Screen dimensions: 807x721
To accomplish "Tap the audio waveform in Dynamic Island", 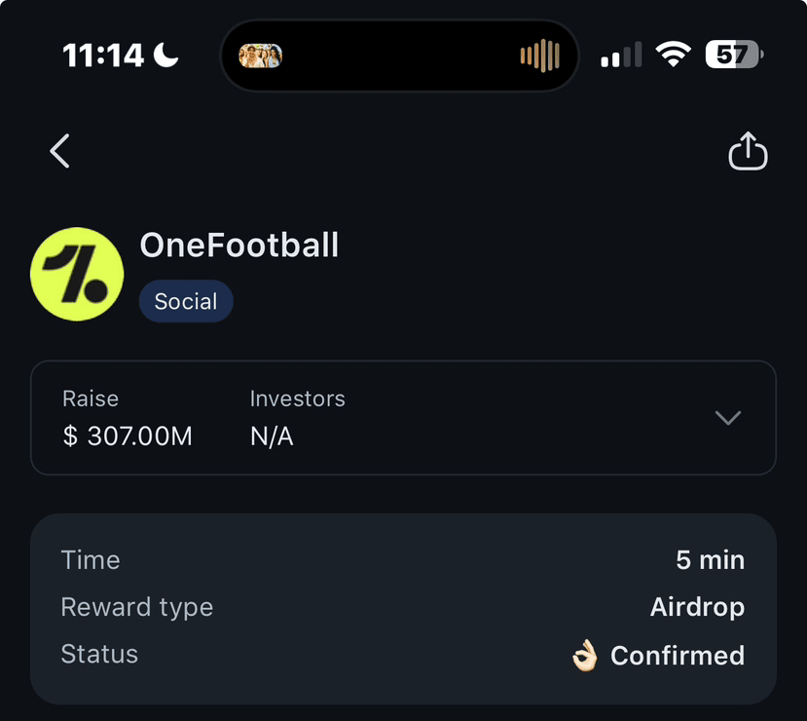I will pyautogui.click(x=539, y=56).
